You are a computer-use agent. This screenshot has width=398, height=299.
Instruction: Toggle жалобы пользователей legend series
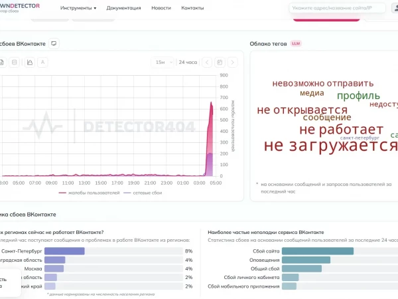click(x=89, y=193)
